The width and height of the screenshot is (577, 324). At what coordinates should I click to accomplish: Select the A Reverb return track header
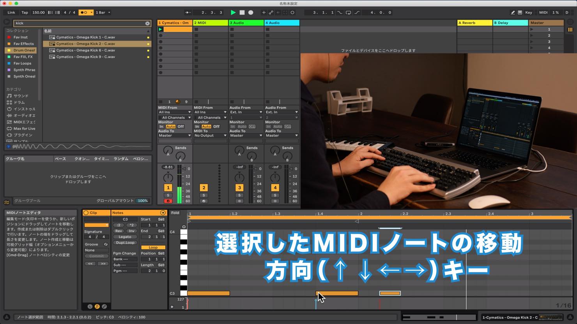click(474, 23)
